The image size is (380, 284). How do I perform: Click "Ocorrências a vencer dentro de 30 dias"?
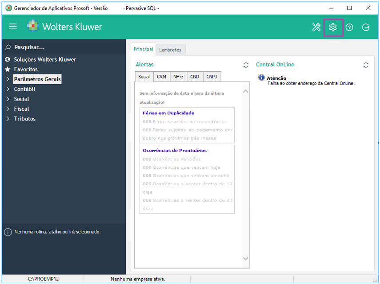pyautogui.click(x=188, y=204)
